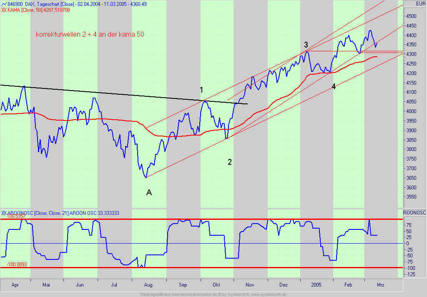Click the 0 oscillator axis tick
427x297 pixels.
click(407, 244)
